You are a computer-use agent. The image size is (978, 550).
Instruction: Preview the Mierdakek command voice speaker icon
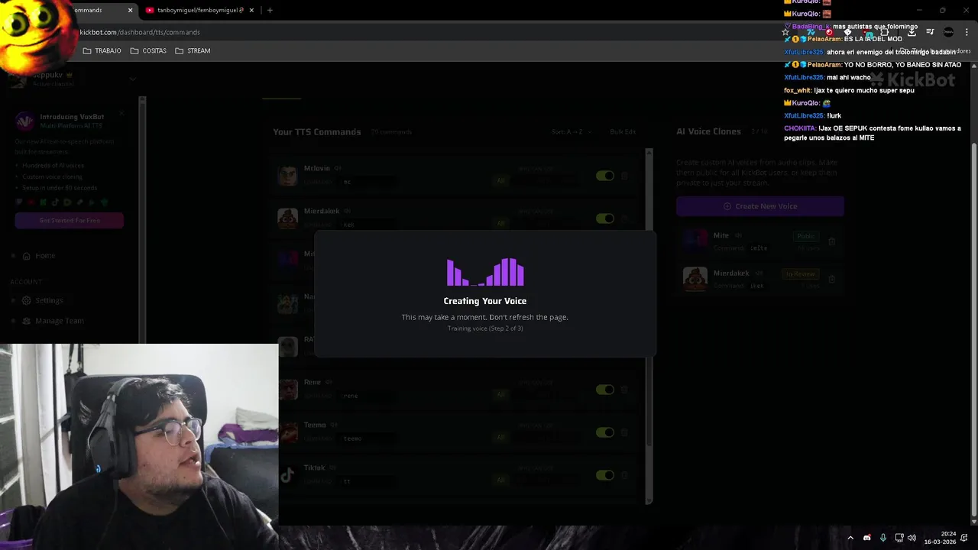347,211
